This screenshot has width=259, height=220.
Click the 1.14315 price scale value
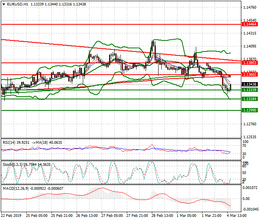250,33
